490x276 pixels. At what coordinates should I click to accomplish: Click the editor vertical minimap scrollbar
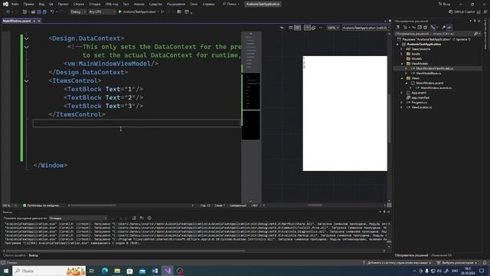(250, 117)
